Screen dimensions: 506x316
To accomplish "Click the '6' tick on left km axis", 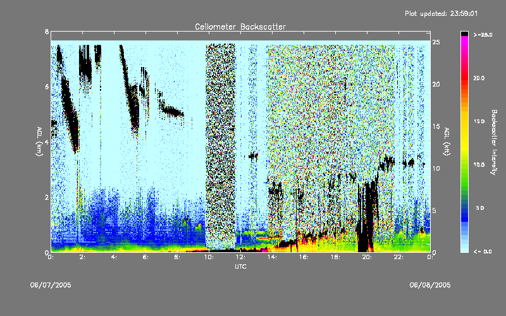I will pyautogui.click(x=47, y=87).
